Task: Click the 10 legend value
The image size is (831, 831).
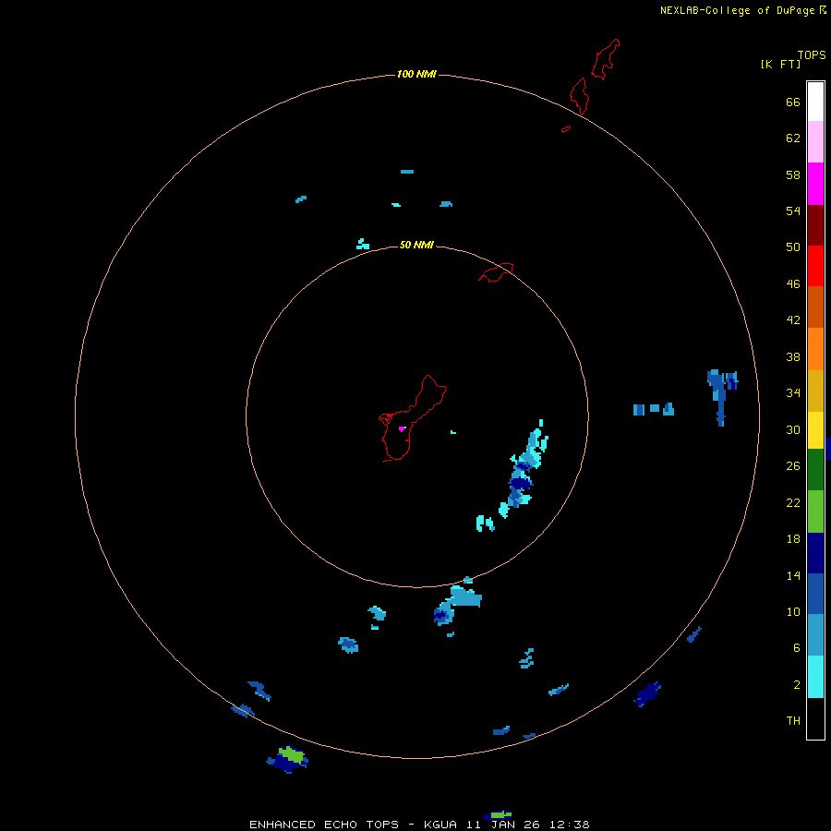Action: pos(793,612)
